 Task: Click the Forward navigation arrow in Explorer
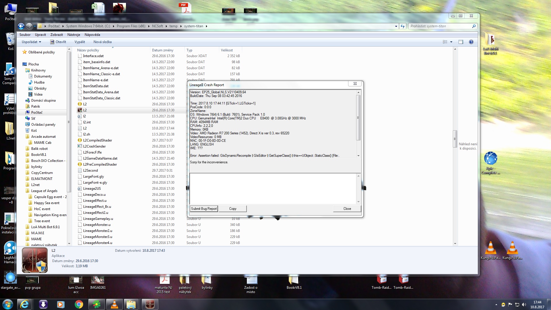tap(29, 26)
